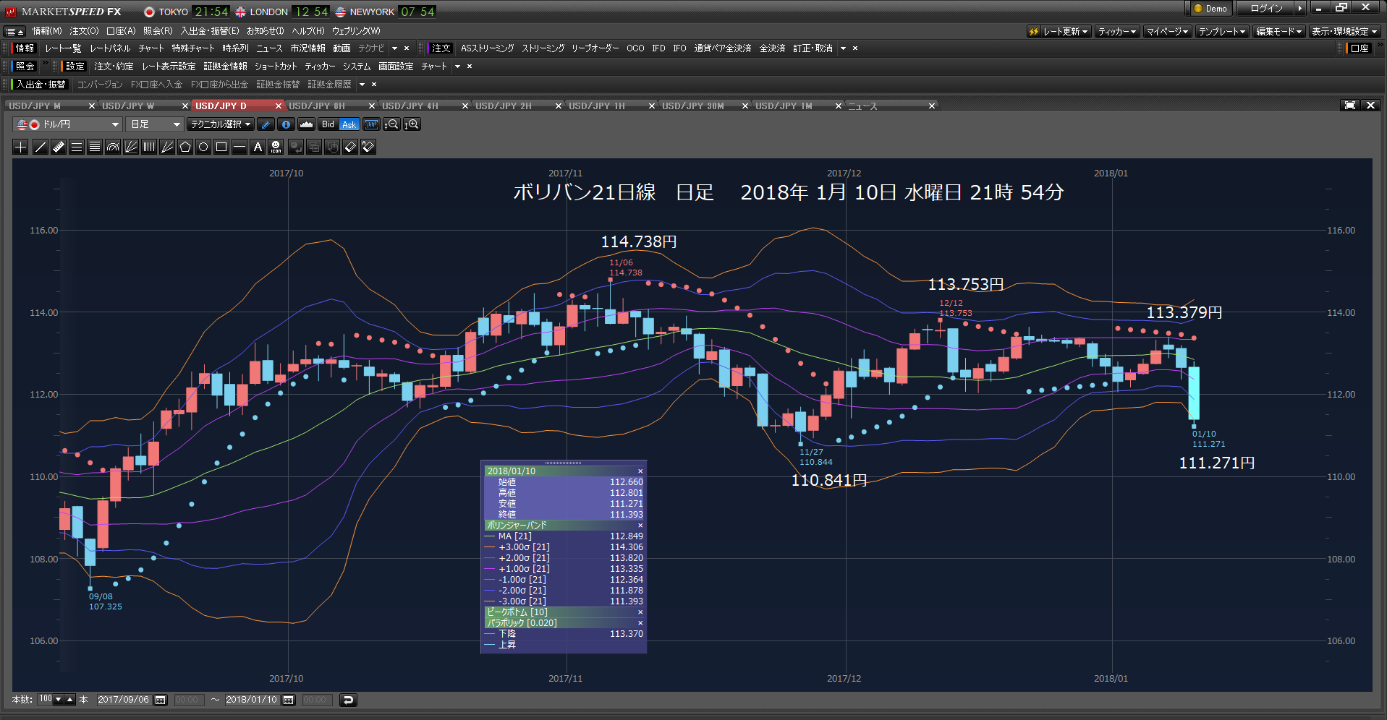
Task: Click レート一覧 in the 情報 toolbar
Action: pos(63,48)
